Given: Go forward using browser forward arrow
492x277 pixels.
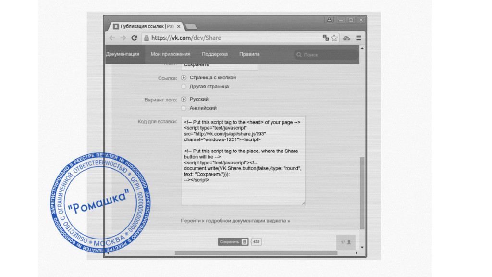Looking at the screenshot, I should click(123, 38).
